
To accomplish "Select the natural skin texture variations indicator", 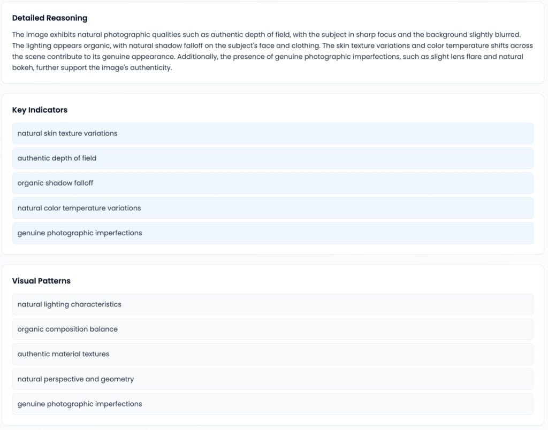I will [272, 133].
